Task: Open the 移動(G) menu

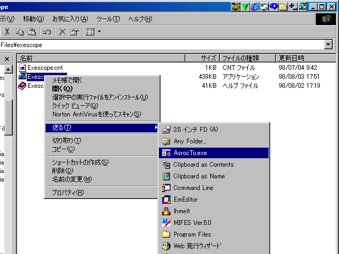Action: tap(33, 19)
